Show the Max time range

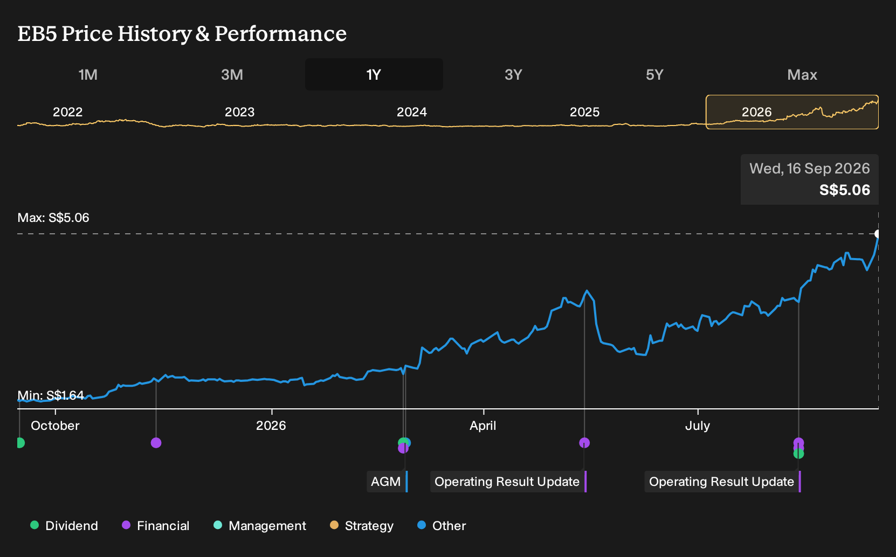[802, 74]
